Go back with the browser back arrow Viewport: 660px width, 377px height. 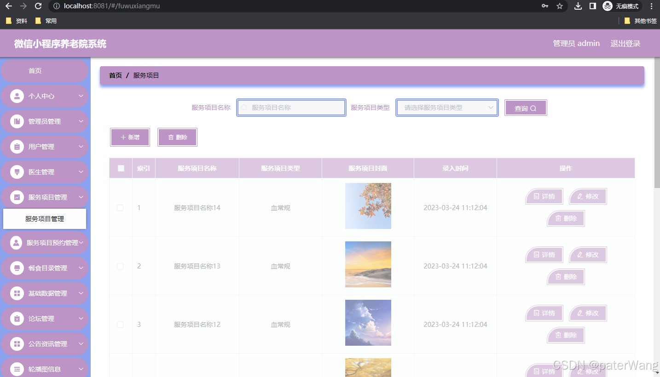[9, 6]
